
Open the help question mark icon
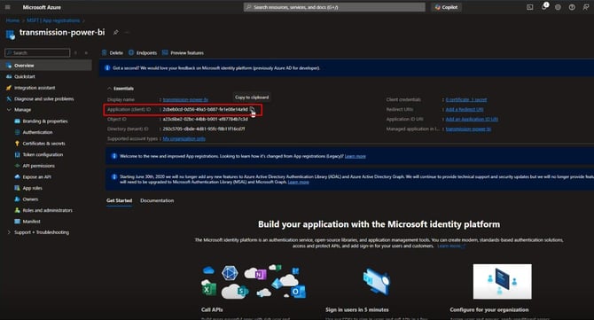point(572,7)
